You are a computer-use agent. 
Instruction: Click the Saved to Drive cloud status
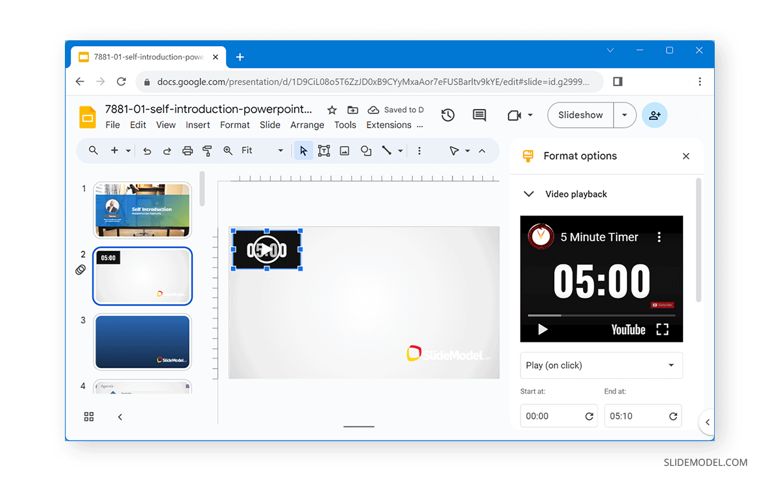[x=395, y=110]
